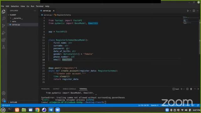This screenshot has height=113, width=201.
Task: Open Zoom app from the taskbar
Action: [58, 110]
